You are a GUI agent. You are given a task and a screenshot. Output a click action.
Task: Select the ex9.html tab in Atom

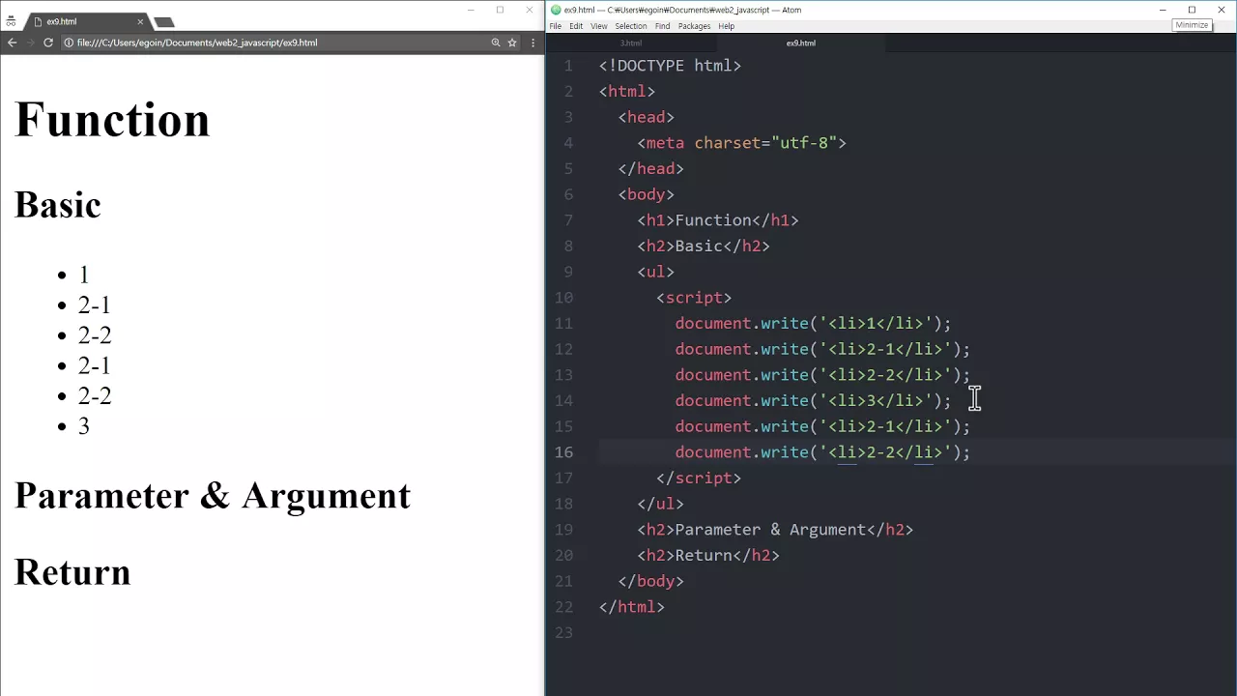click(800, 43)
